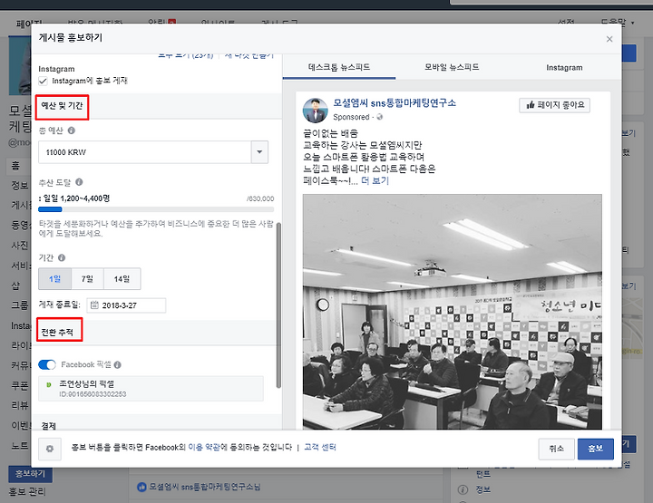Viewport: 653px width, 503px height.
Task: Toggle the Facebook pixel switch
Action: point(47,364)
